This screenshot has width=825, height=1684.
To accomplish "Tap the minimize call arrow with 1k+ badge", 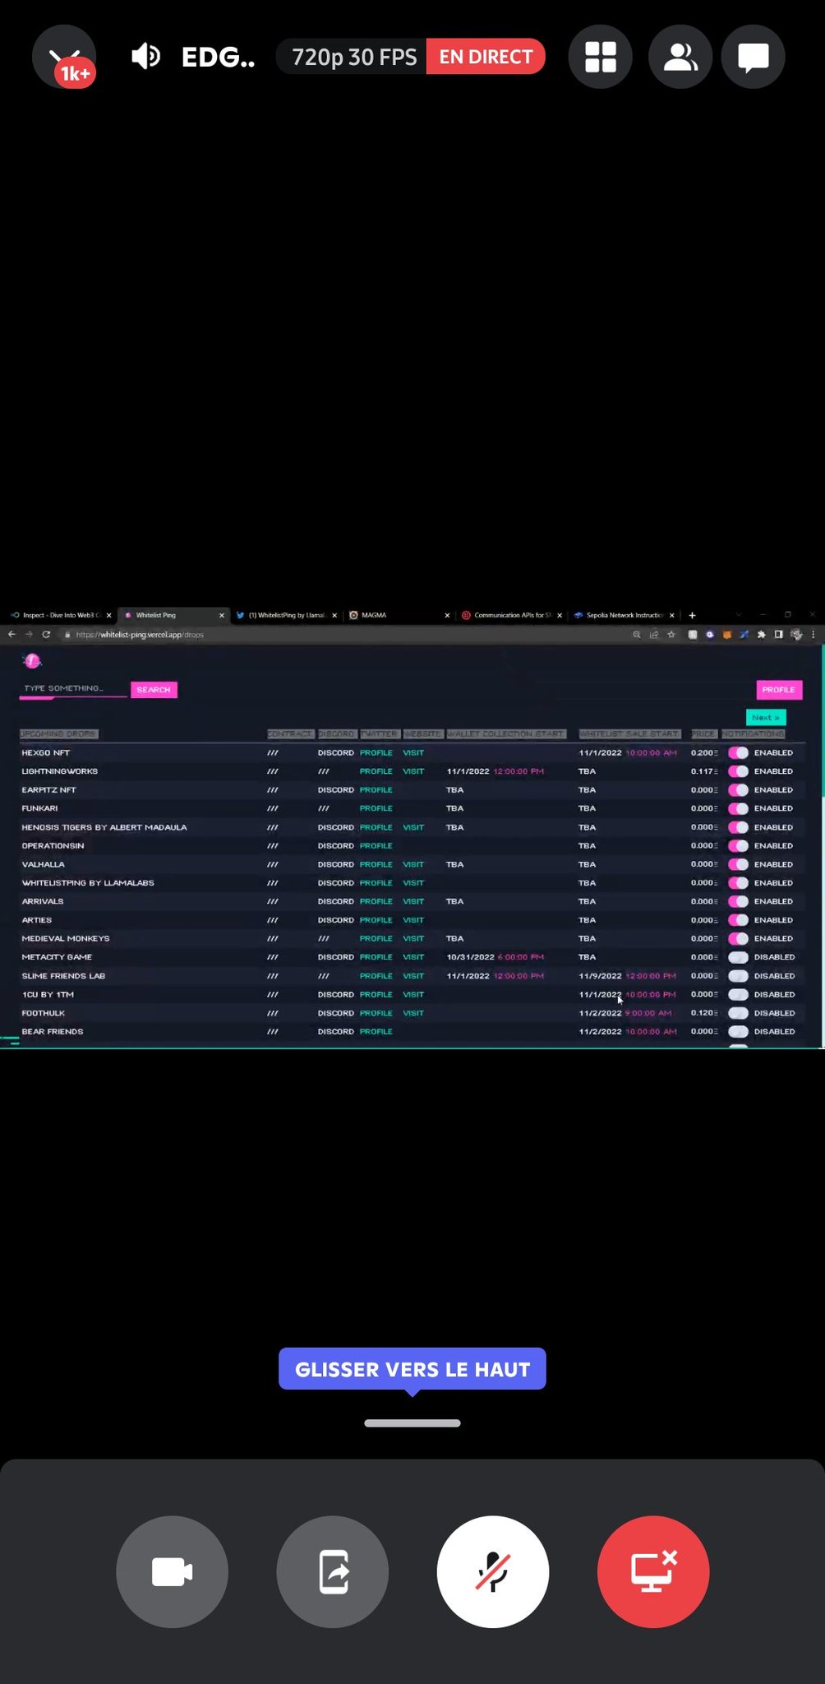I will coord(64,57).
